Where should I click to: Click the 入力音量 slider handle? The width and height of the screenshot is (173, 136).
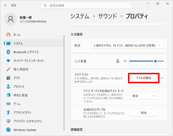pyautogui.click(x=155, y=61)
